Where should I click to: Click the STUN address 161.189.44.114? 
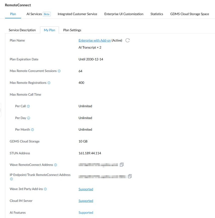pos(90,153)
